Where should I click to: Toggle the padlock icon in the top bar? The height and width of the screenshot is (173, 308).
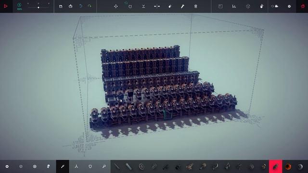[262, 6]
